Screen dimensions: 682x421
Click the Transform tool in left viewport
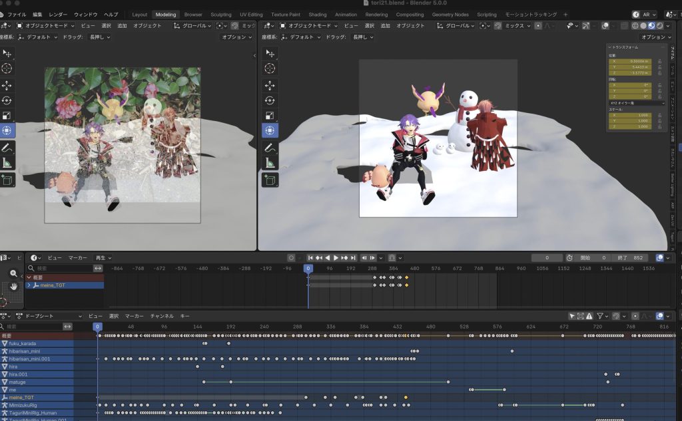click(x=7, y=131)
